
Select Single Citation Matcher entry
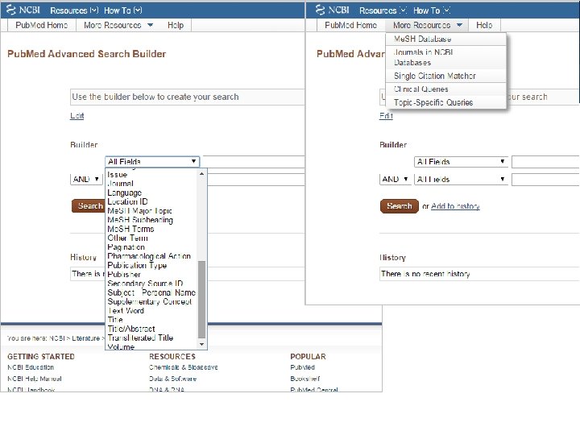pyautogui.click(x=445, y=76)
